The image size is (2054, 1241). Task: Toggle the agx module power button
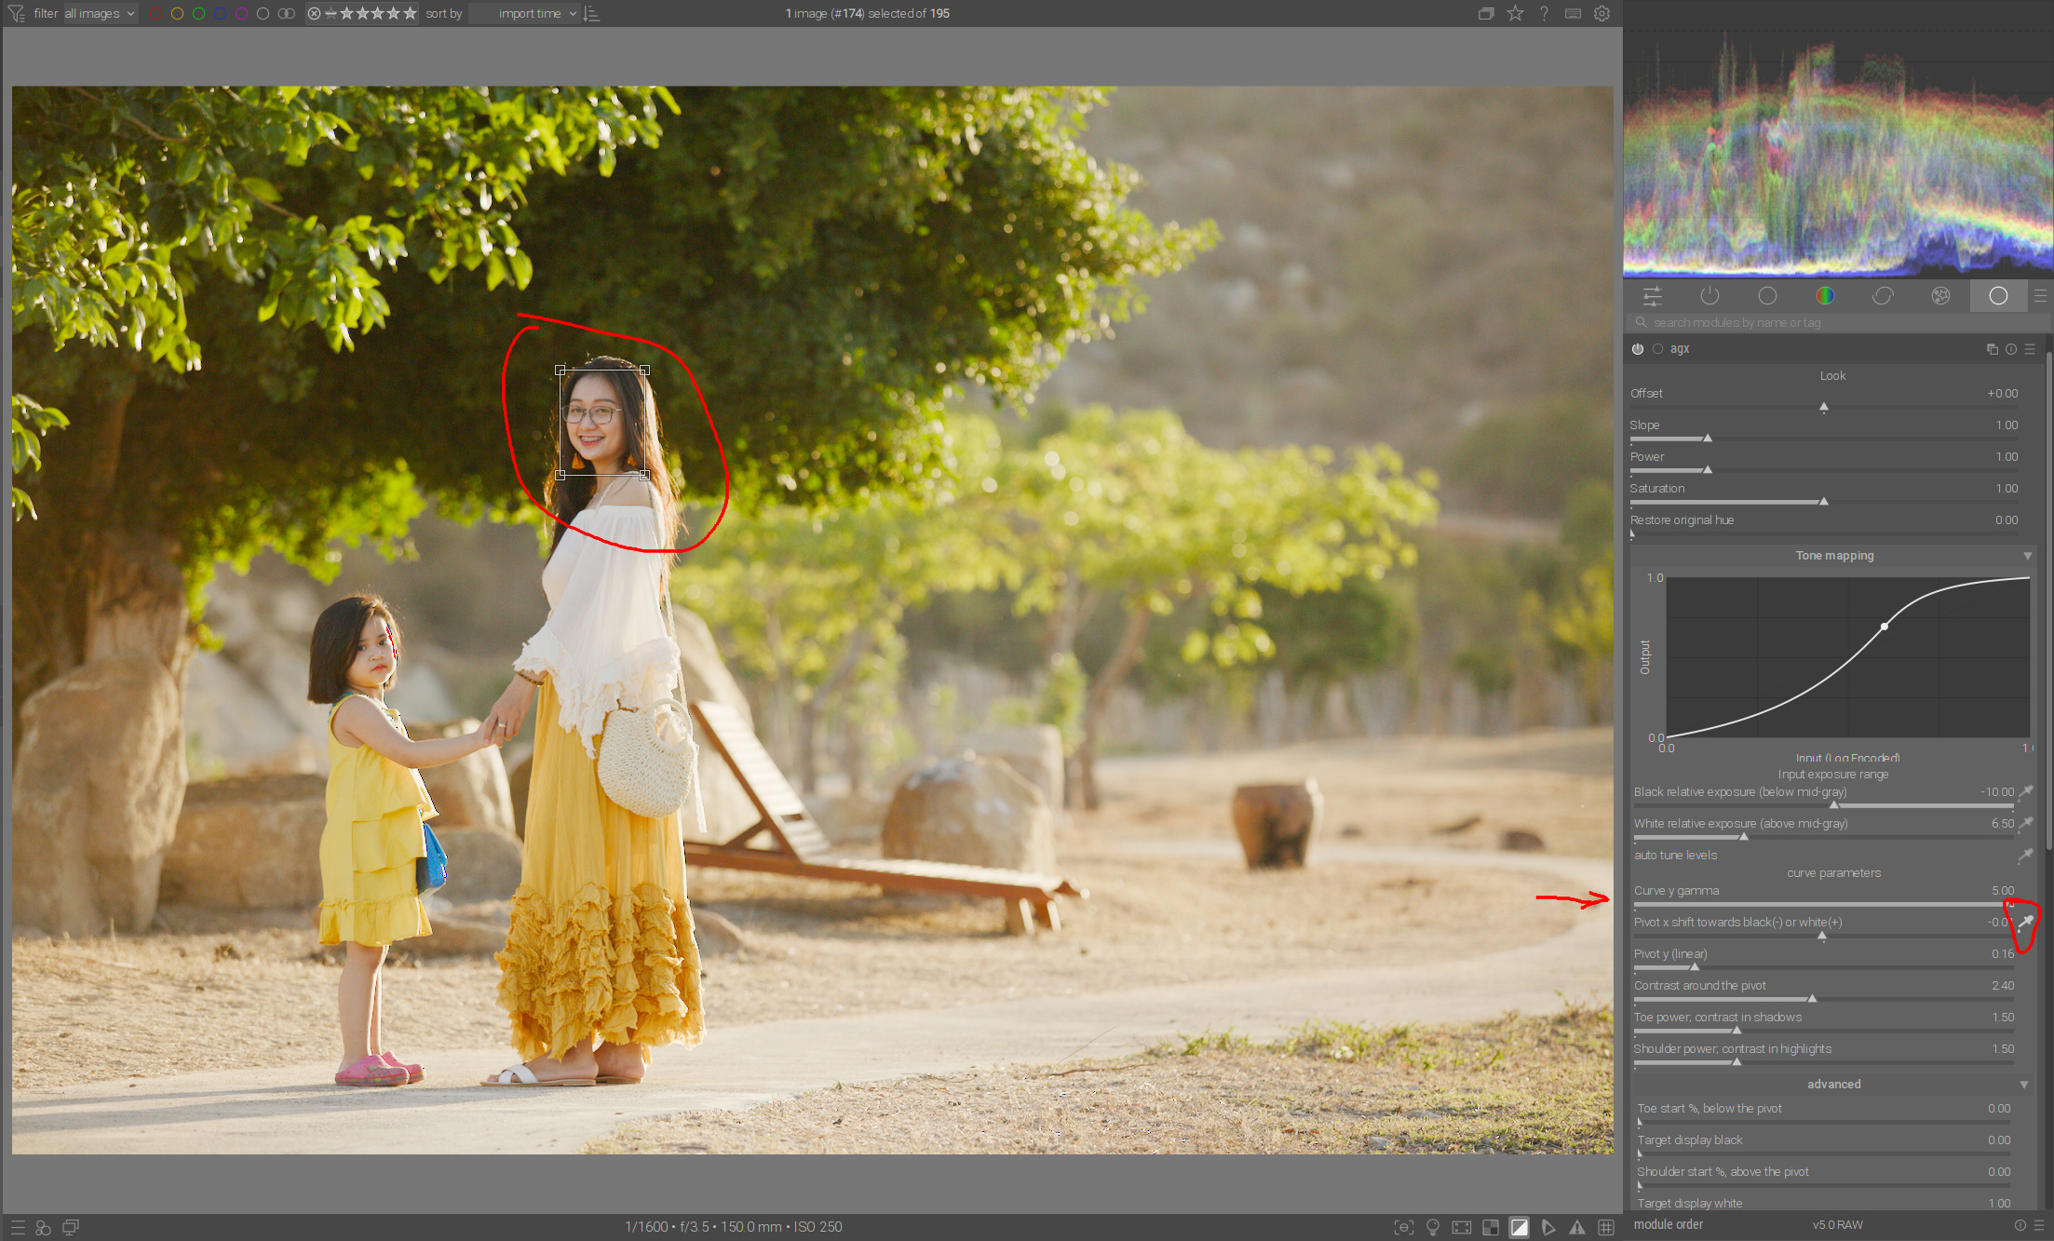[1638, 349]
